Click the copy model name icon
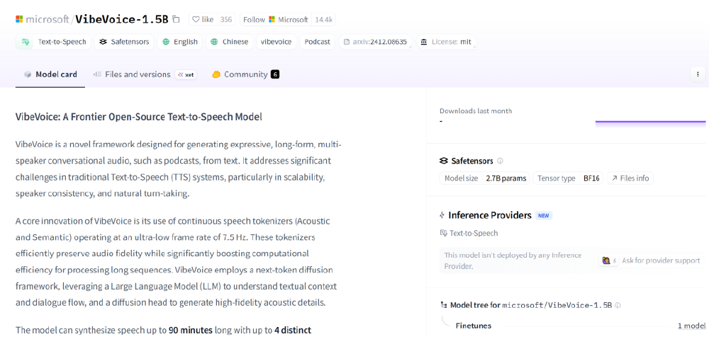This screenshot has height=339, width=709. (176, 20)
